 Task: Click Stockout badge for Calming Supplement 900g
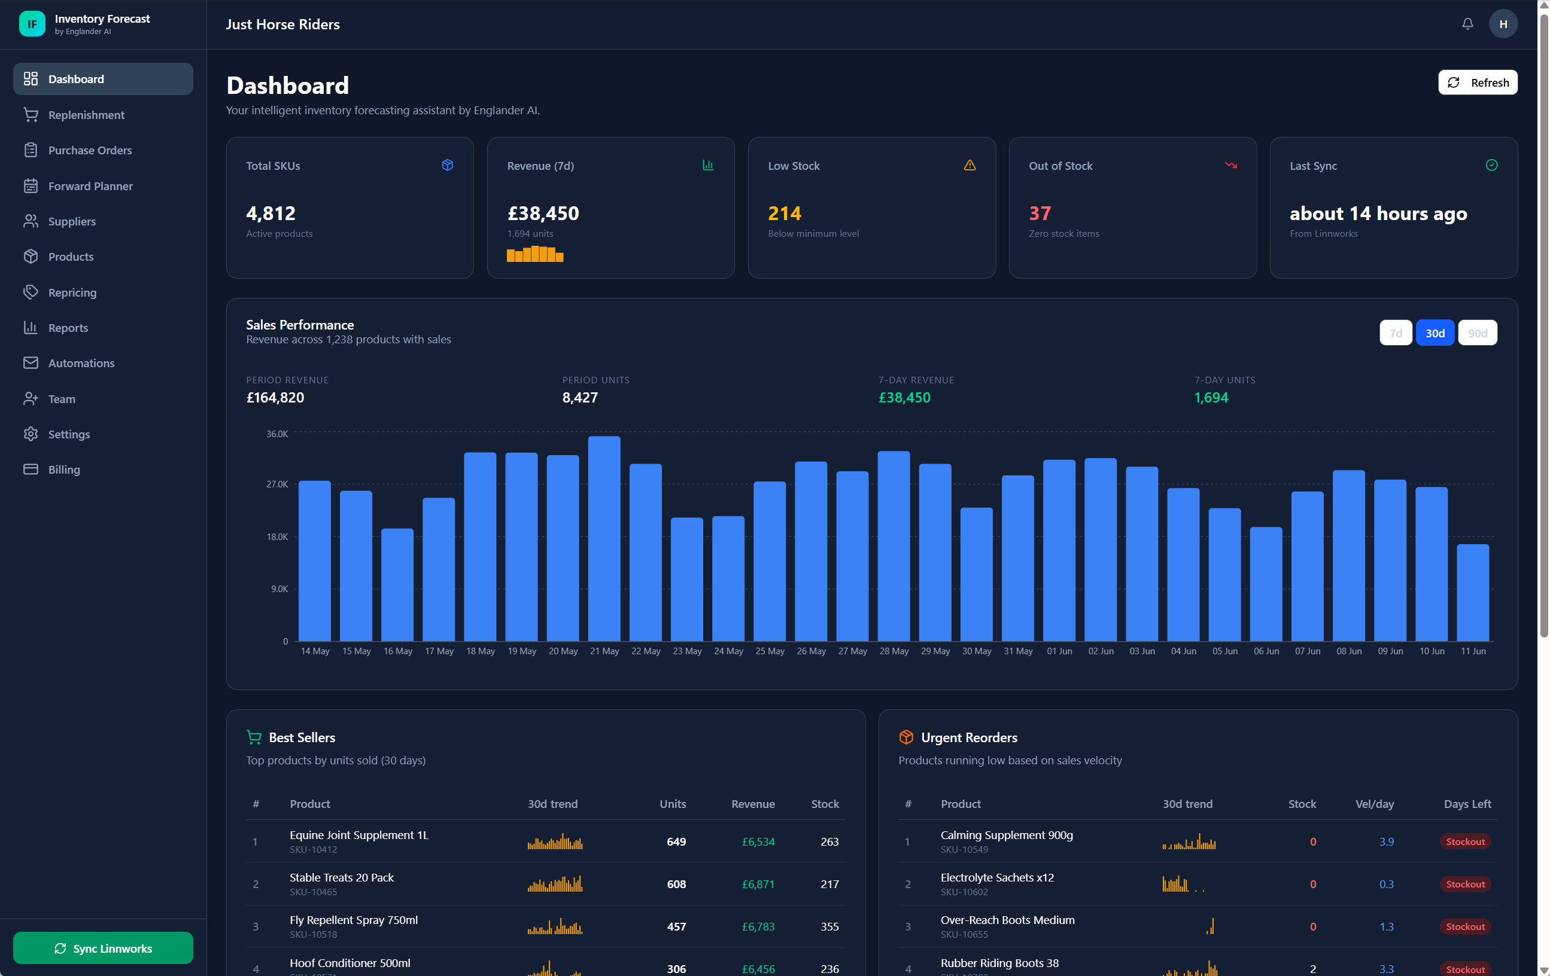coord(1465,841)
